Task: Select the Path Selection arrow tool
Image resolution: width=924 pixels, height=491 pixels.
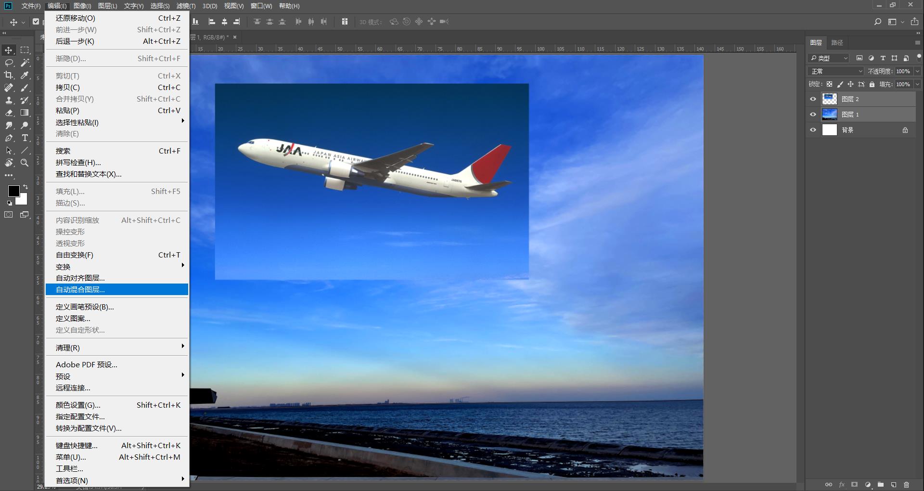Action: [9, 150]
